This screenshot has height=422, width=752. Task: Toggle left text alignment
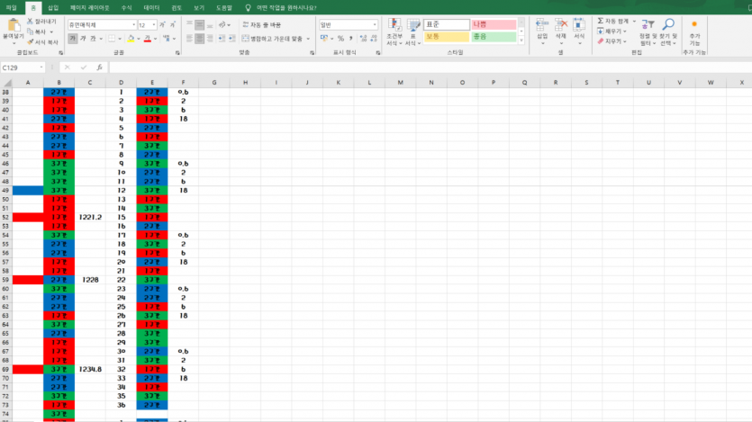(x=189, y=39)
